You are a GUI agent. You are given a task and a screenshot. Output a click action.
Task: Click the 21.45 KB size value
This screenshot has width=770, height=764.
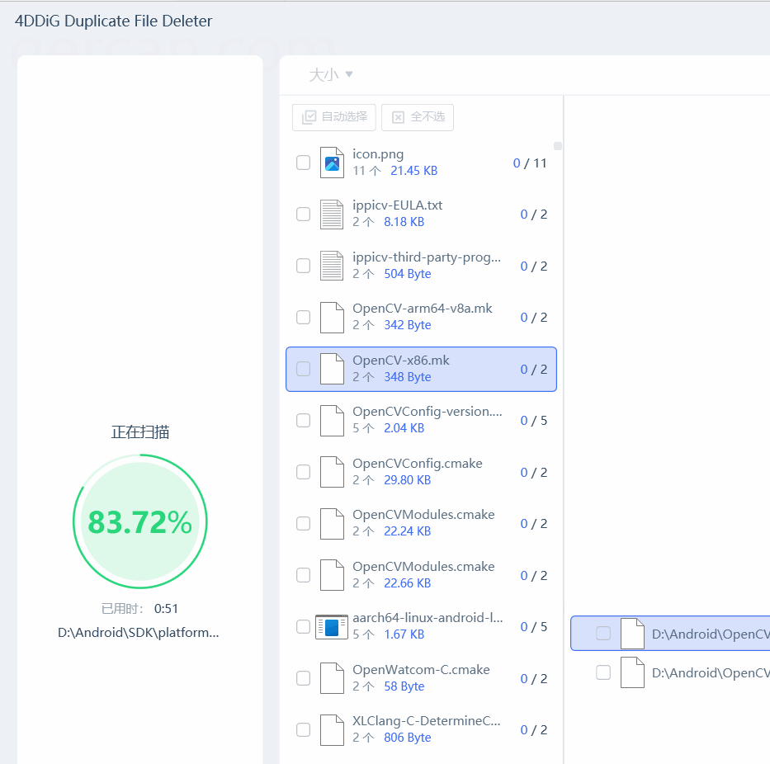pyautogui.click(x=414, y=171)
